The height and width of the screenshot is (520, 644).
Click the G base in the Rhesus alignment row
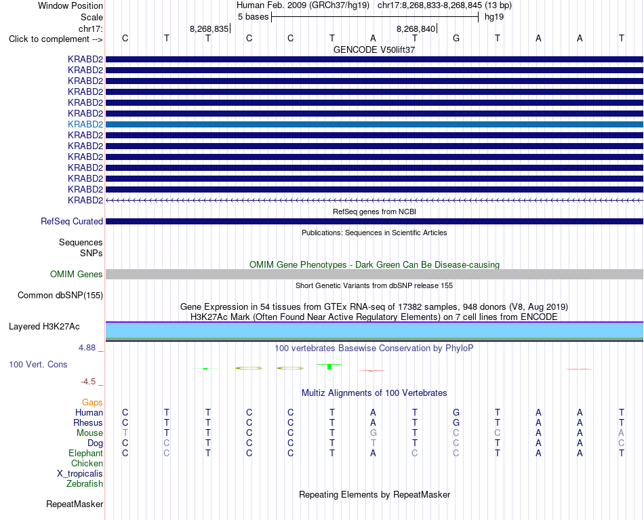point(456,422)
